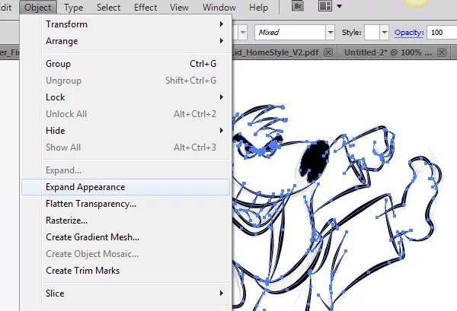Open the Help menu

[258, 8]
